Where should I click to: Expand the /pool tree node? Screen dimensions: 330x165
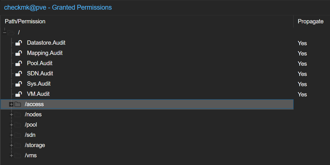[11, 125]
